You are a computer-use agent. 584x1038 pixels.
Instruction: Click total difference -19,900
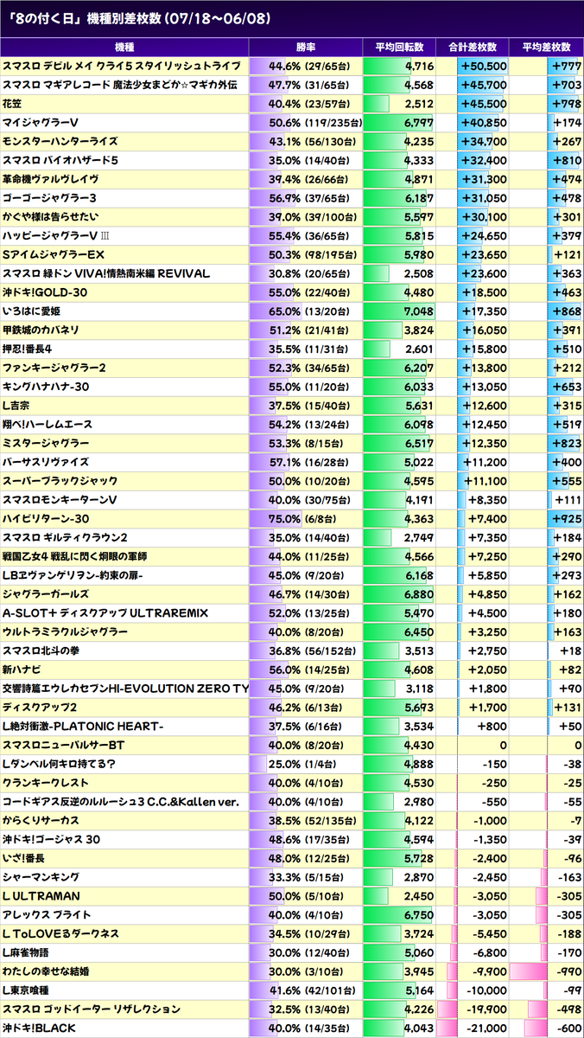(486, 1009)
